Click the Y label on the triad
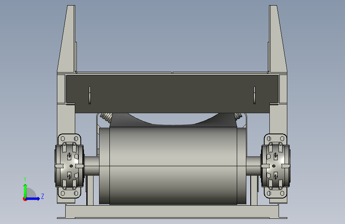 [x=25, y=179]
